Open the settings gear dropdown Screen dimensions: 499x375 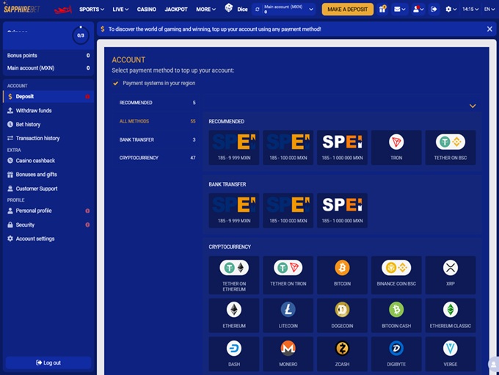coord(451,10)
